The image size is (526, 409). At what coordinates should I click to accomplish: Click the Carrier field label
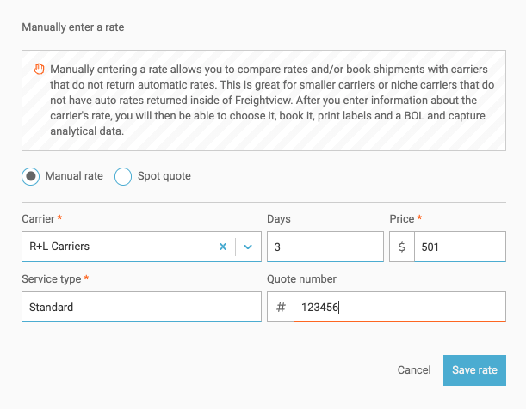37,220
